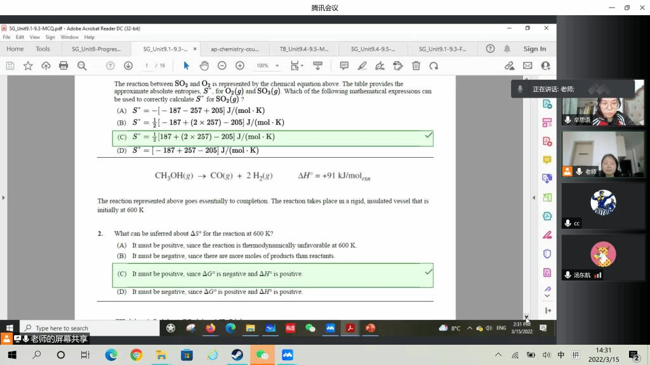Open the Add comment sticky note tool

tap(344, 66)
